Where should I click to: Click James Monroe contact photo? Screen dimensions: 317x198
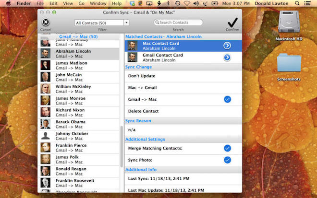(x=45, y=101)
